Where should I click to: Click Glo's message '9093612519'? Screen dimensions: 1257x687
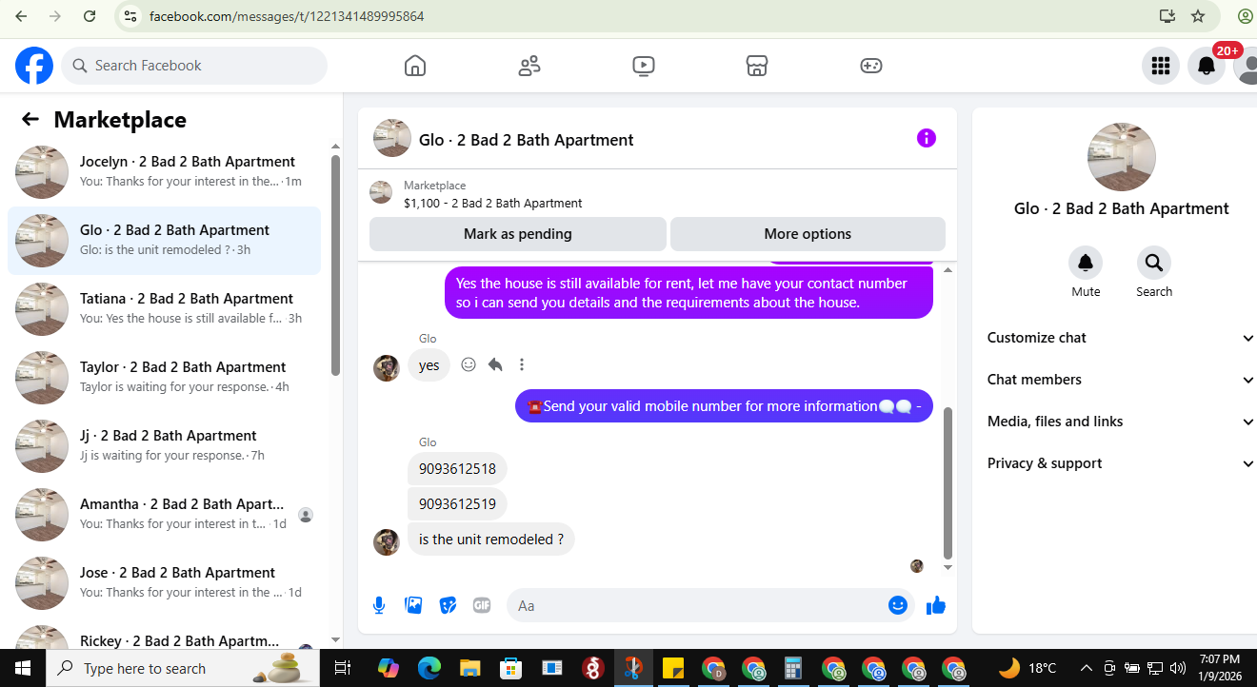coord(457,504)
